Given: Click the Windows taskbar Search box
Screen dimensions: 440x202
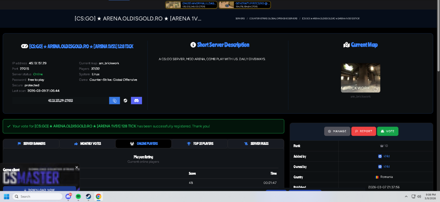Looking at the screenshot, I should 37,197.
